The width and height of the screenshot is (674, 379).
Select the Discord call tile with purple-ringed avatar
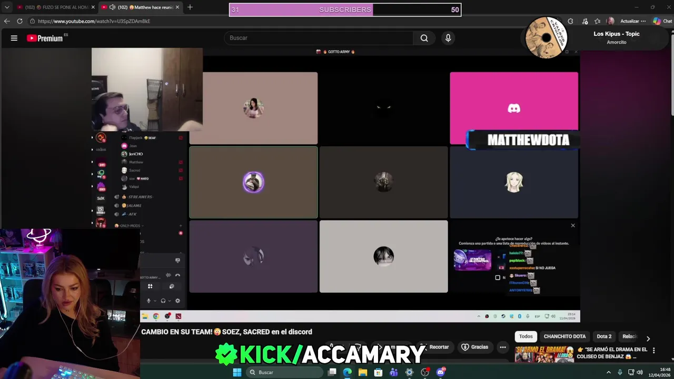click(253, 182)
